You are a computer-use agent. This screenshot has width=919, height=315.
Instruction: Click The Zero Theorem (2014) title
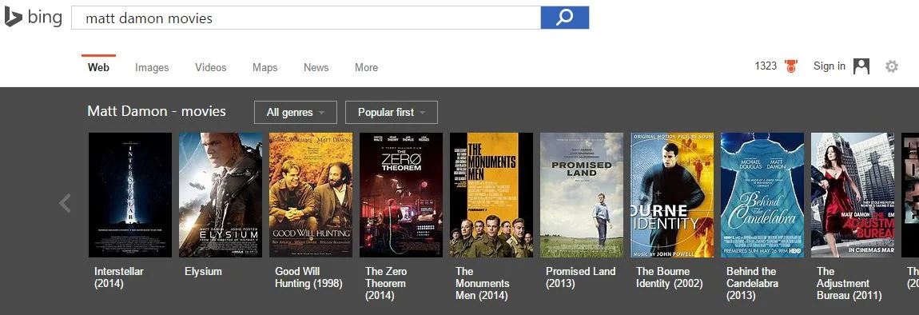386,283
